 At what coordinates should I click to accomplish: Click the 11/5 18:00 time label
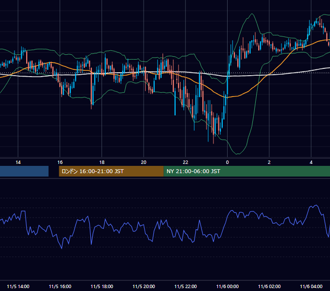[x=102, y=286]
